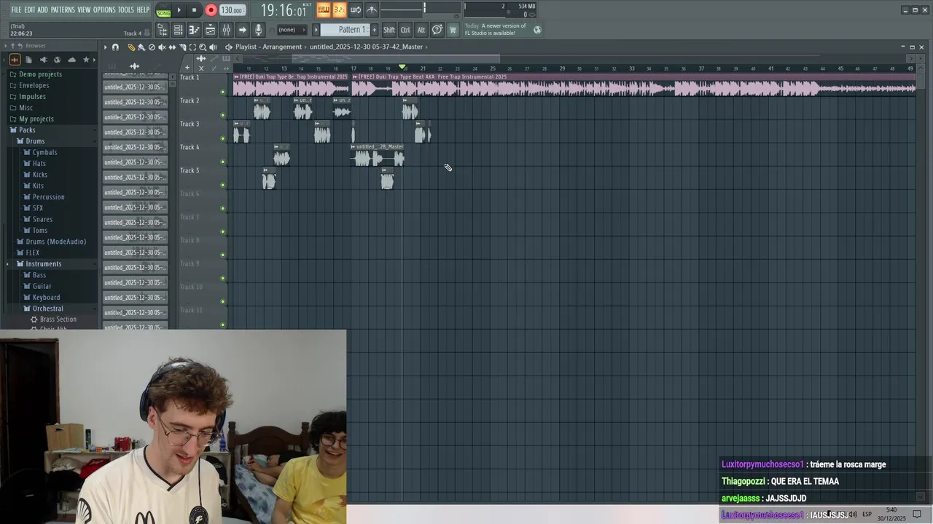Toggle the 3.2.1 countdown before recording
This screenshot has width=933, height=524.
[339, 10]
